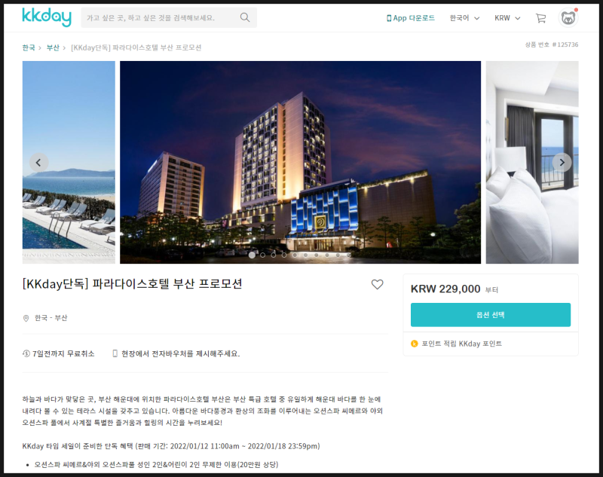Open the bedroom thumbnail image on right
Image resolution: width=603 pixels, height=477 pixels.
pos(532,162)
